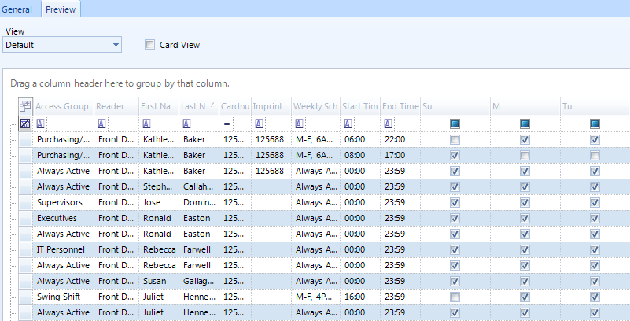Click the Cardnumber equals filter operator icon
The height and width of the screenshot is (321, 630).
pyautogui.click(x=227, y=124)
